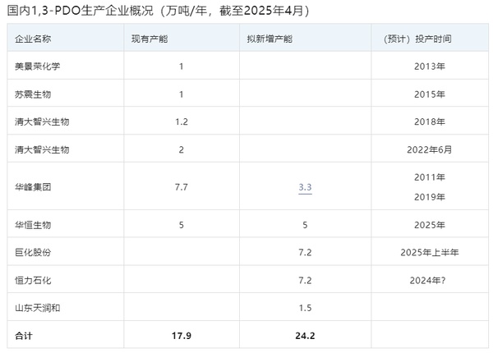Screen dimensions: 493x353
Task: Click the 2024年? date for 恒力石化
Action: pos(430,280)
